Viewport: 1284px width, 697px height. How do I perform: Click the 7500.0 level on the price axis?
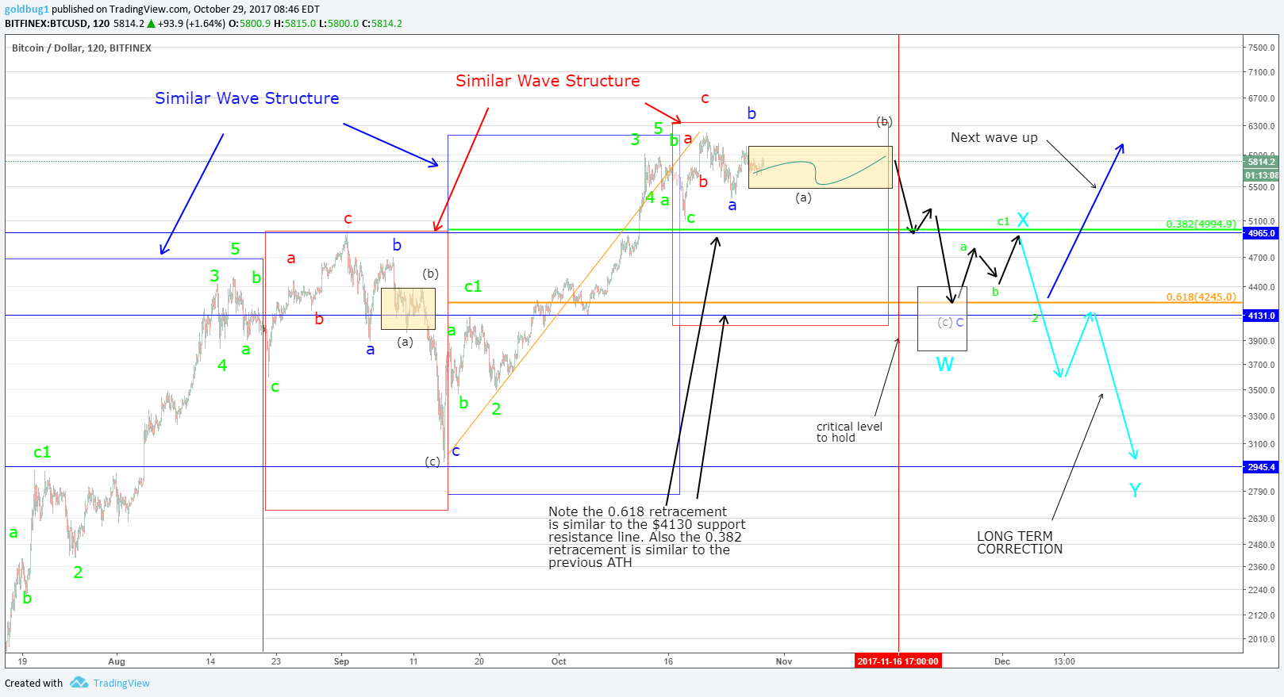click(x=1261, y=48)
